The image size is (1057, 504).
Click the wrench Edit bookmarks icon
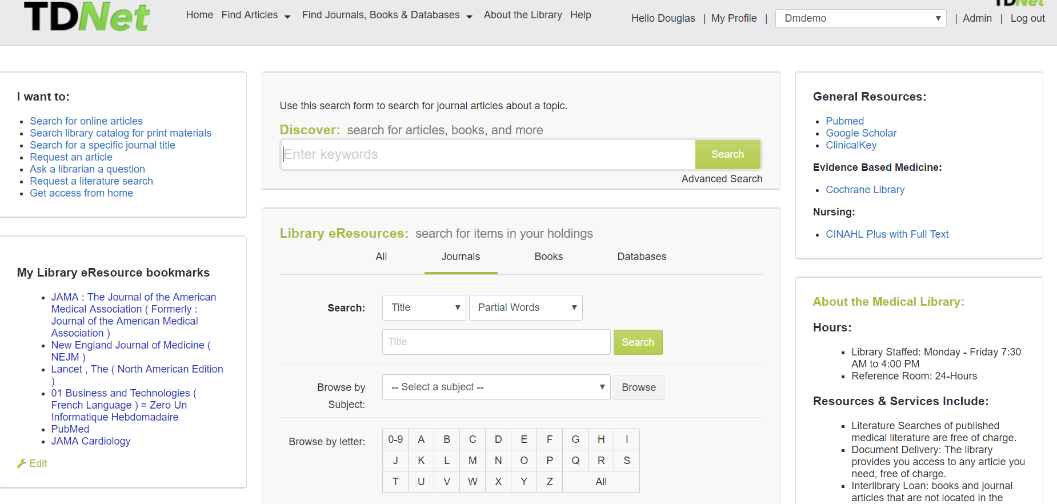pos(22,463)
